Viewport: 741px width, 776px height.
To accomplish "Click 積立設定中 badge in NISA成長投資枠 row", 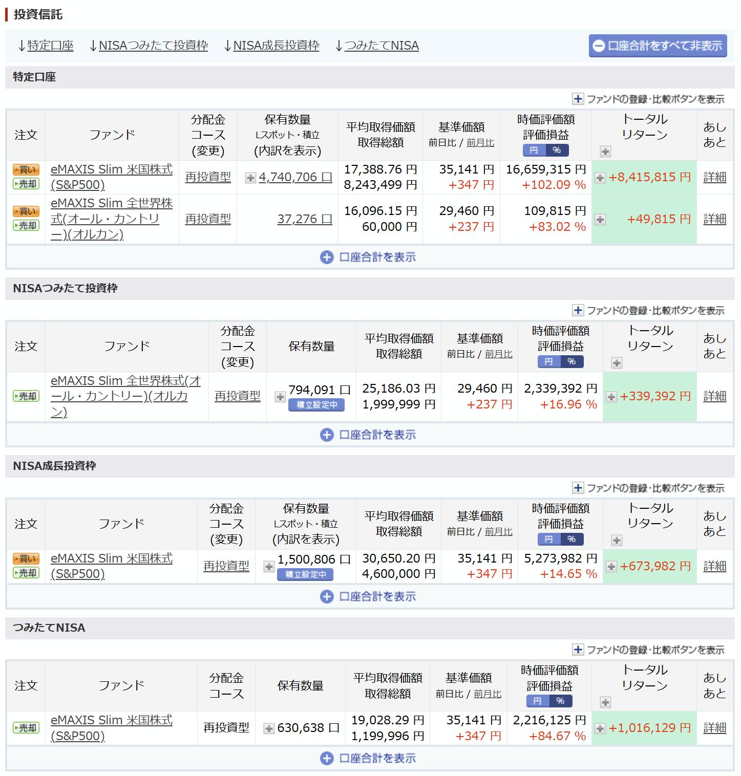I will [x=305, y=575].
